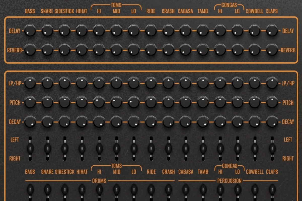Click the Tamb Pitch knob
Screen dimensions: 302x201
tap(203, 102)
